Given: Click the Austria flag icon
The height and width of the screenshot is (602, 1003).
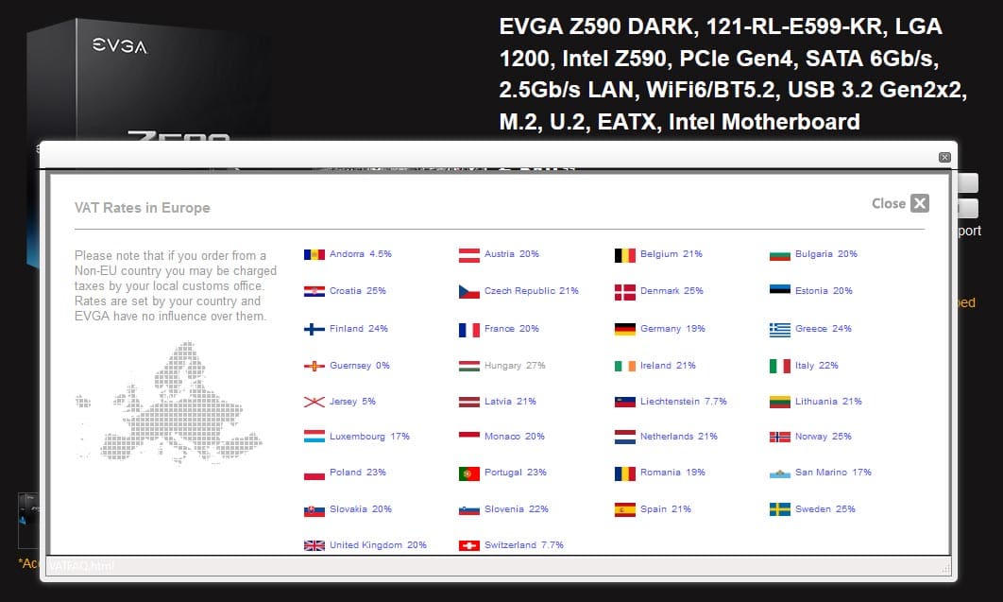Looking at the screenshot, I should [468, 255].
